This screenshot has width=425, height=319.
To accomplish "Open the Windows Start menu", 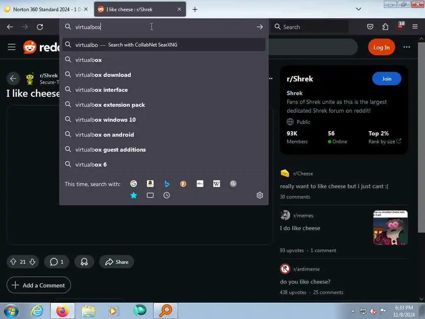I will (11, 311).
